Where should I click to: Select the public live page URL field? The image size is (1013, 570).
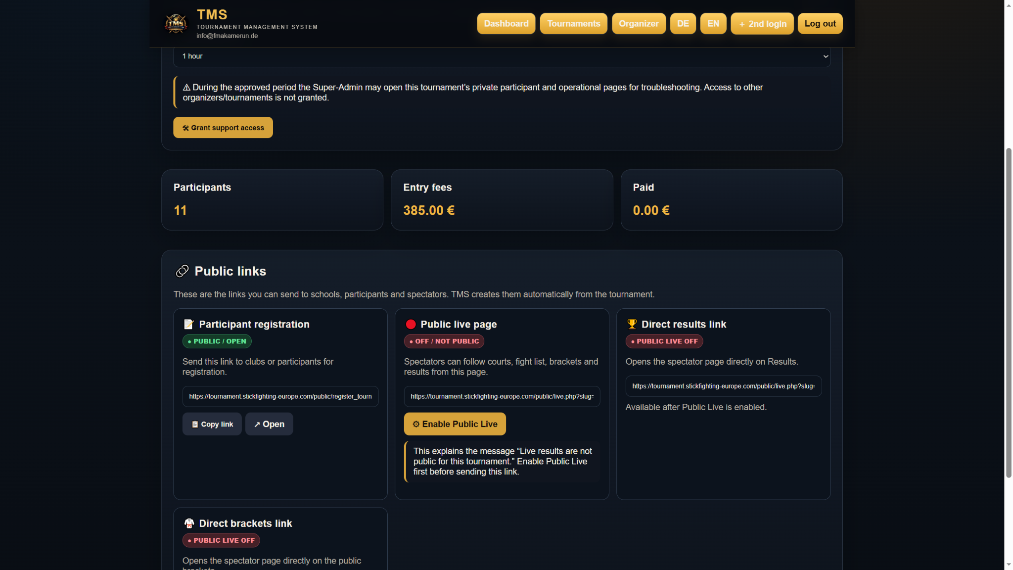click(x=502, y=396)
